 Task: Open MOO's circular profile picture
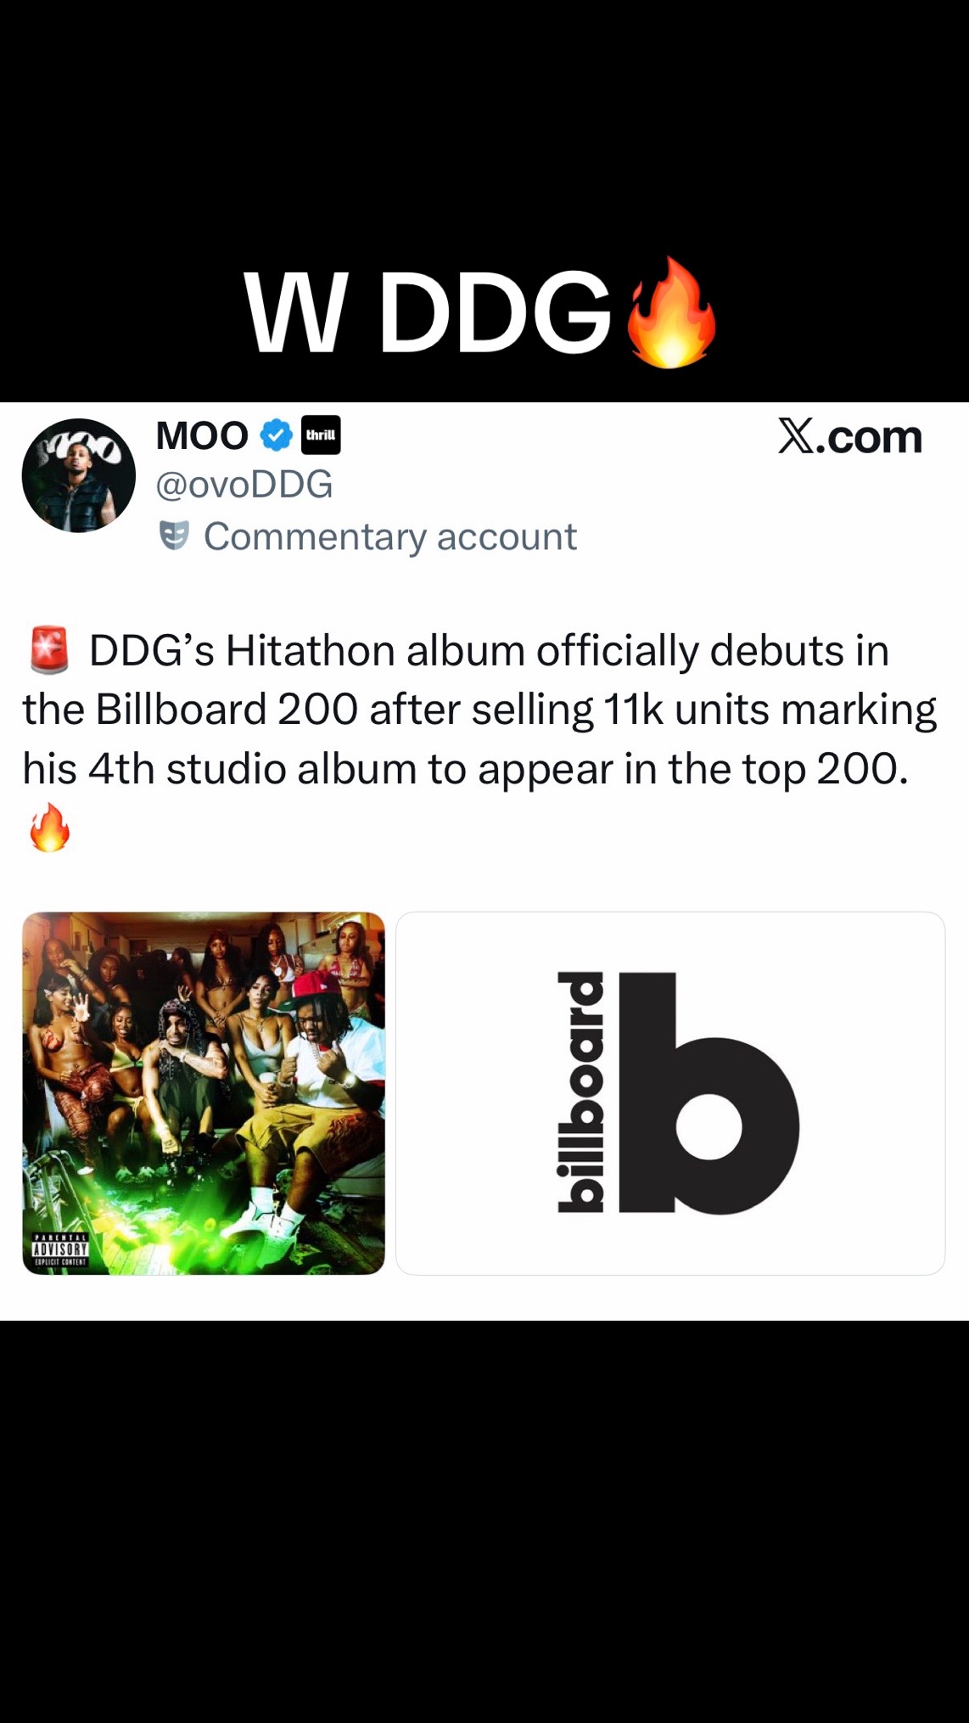(79, 475)
